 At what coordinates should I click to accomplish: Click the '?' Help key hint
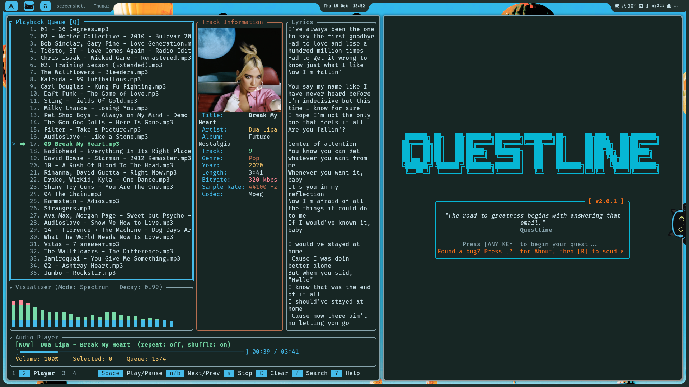coord(345,373)
